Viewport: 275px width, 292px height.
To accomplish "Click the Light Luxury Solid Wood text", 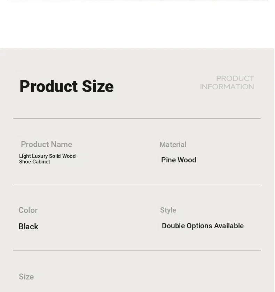I will (x=47, y=156).
